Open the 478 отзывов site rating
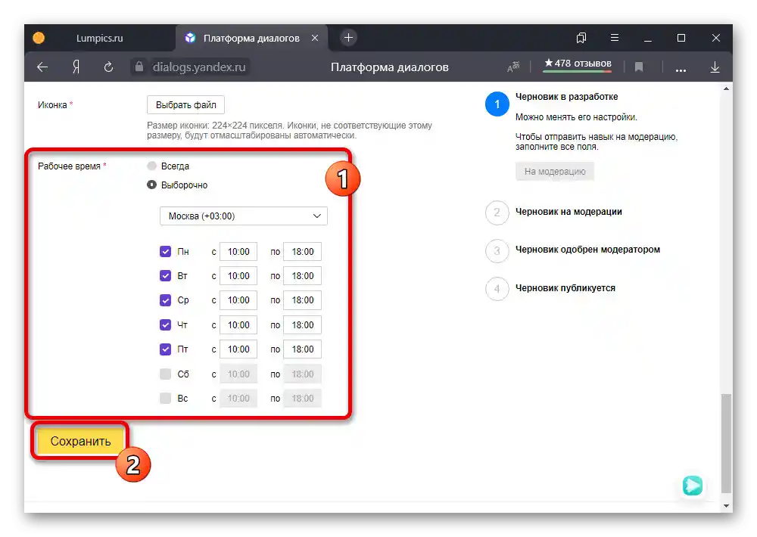The image size is (757, 537). point(578,64)
